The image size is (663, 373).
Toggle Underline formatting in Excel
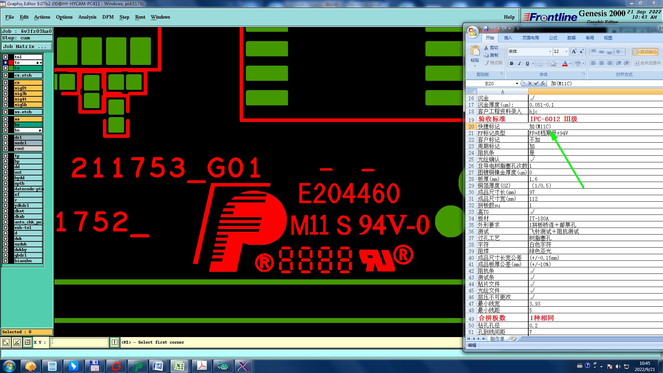pyautogui.click(x=527, y=64)
